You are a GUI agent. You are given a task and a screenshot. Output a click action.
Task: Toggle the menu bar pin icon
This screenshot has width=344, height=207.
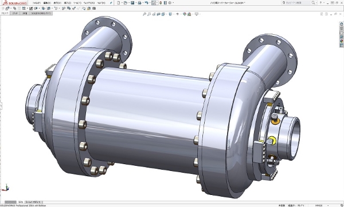coord(111,3)
